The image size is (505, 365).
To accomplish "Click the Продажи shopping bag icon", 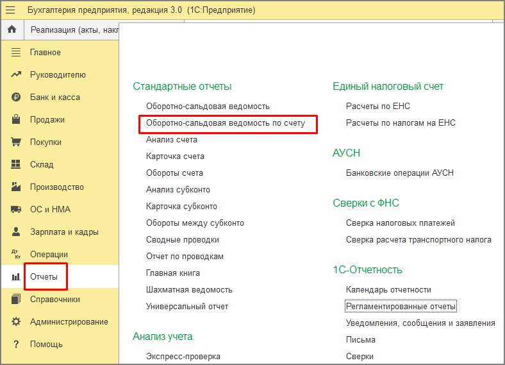I will (x=17, y=120).
